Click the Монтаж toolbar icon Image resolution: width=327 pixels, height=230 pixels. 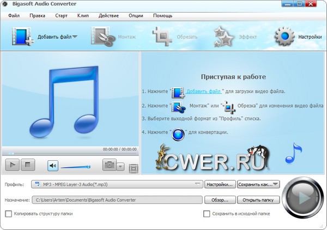100,37
